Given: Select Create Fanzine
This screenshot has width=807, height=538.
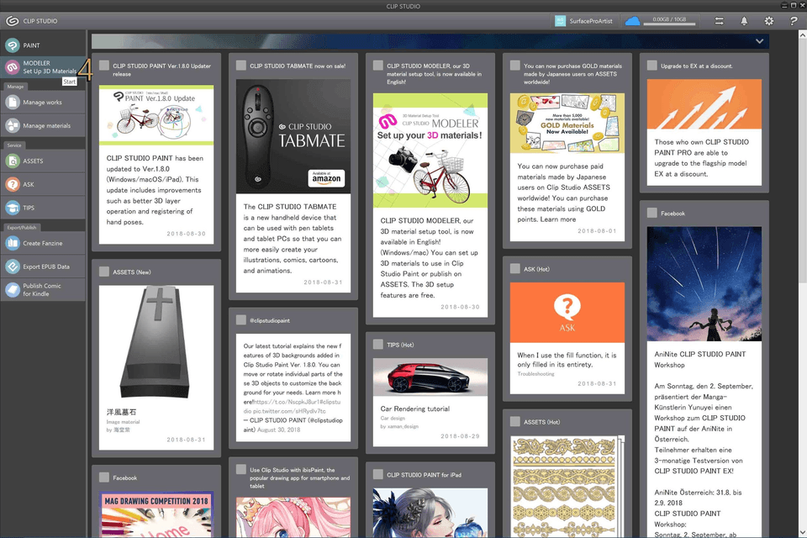Looking at the screenshot, I should [x=43, y=243].
